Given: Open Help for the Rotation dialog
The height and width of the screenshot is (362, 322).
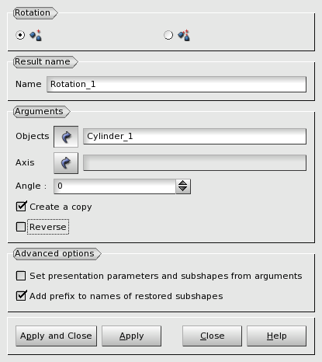Looking at the screenshot, I should [276, 336].
